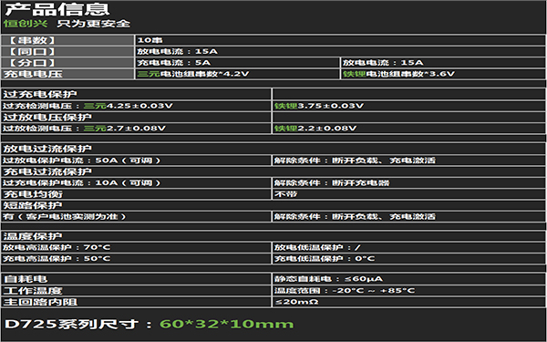Click 过放检测电压 三元2.7±0.08V cell
The image size is (547, 342).
136,128
